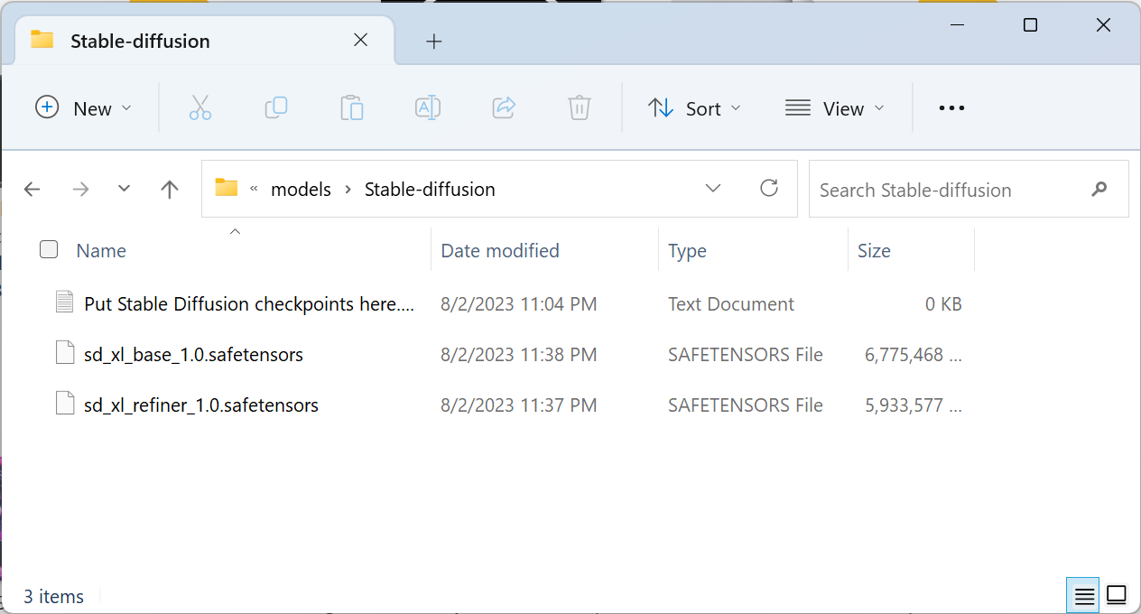The height and width of the screenshot is (614, 1141).
Task: Open the View dropdown menu
Action: point(835,108)
